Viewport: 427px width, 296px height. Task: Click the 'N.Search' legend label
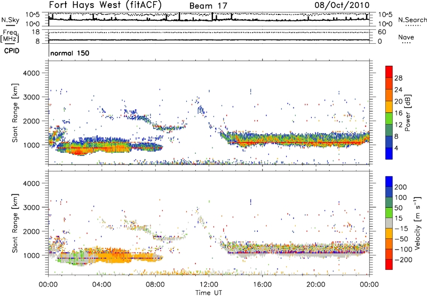(412, 20)
